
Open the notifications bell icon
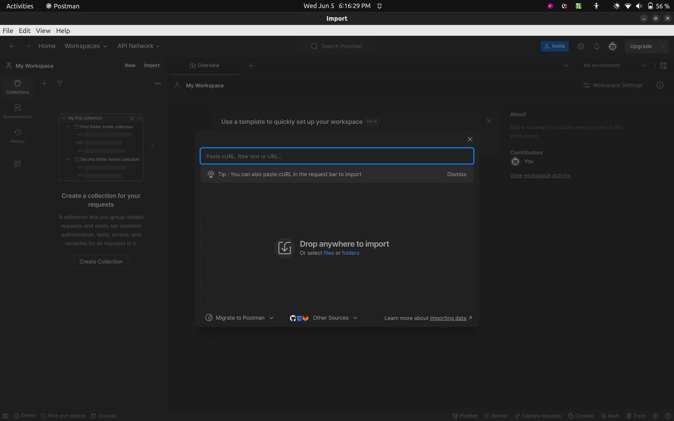click(x=597, y=46)
